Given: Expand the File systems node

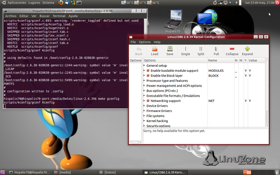Looking at the screenshot, I should pos(144,115).
